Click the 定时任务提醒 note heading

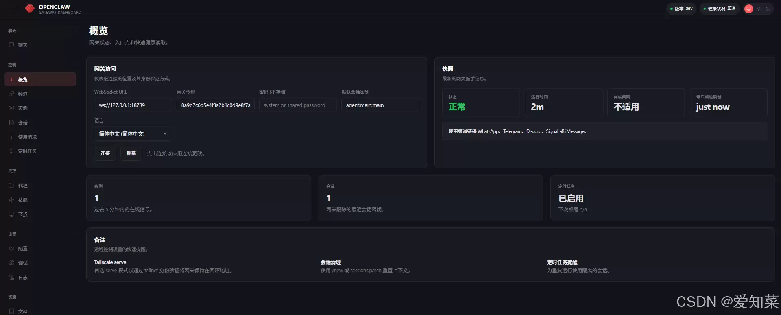[562, 262]
